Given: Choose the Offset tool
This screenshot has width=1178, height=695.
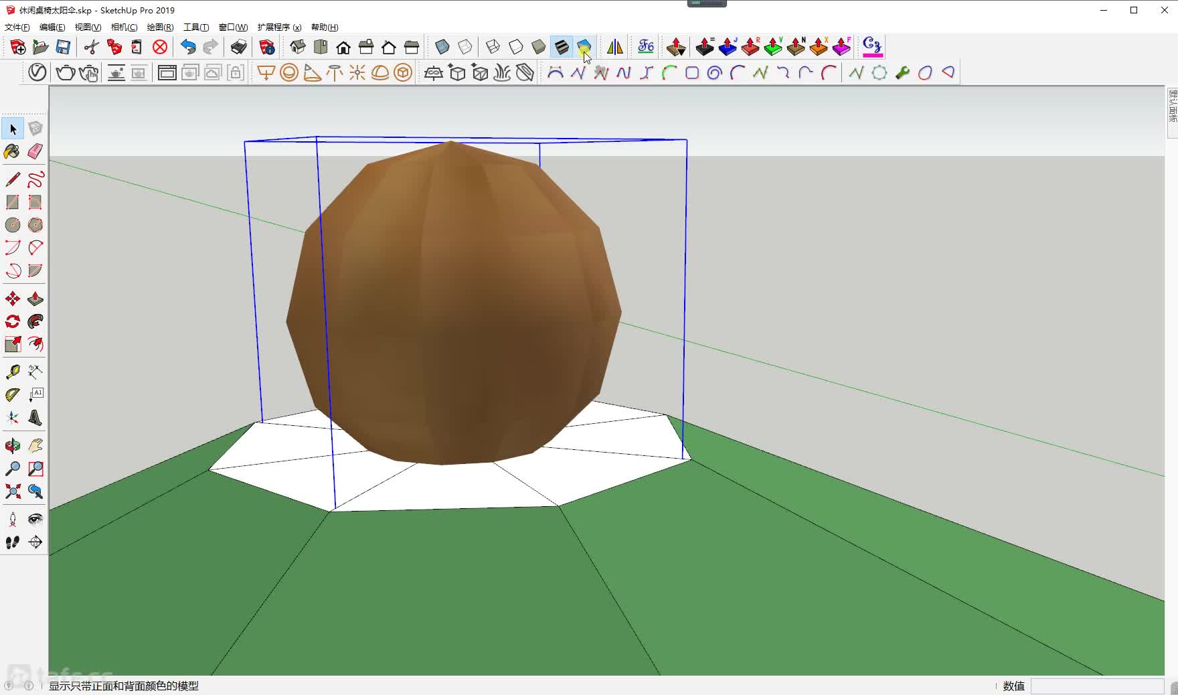Looking at the screenshot, I should 35,344.
